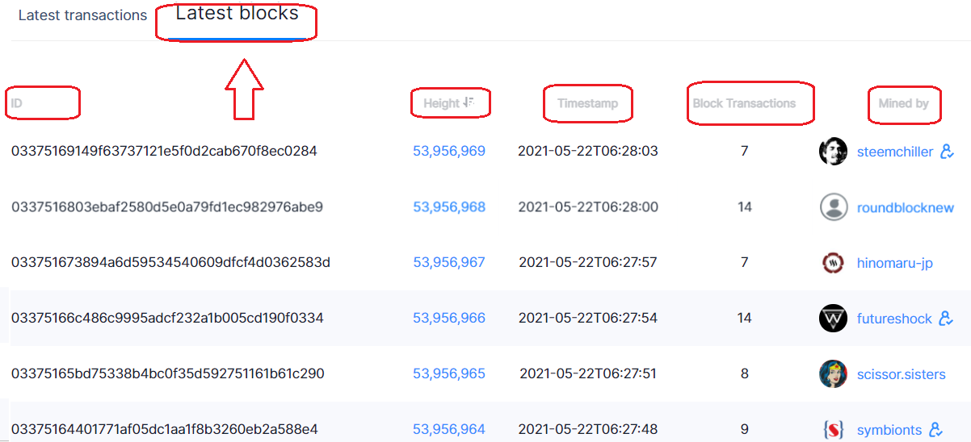Click timestamp 2021-05-22T06:28:00
This screenshot has height=442, width=971.
pos(588,207)
